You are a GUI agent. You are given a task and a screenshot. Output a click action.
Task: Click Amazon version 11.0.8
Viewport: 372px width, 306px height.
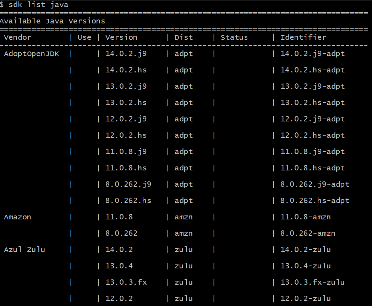coord(119,217)
